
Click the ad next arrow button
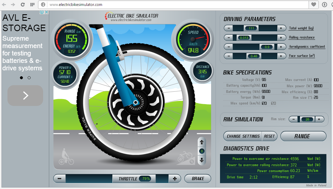click(25, 96)
